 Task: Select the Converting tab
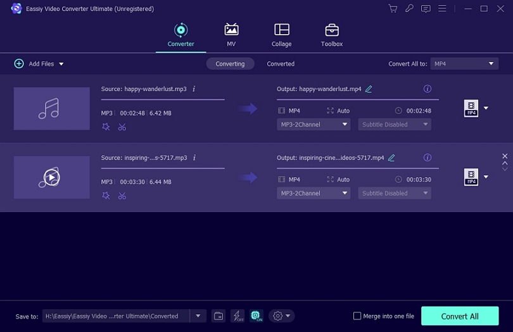click(230, 64)
